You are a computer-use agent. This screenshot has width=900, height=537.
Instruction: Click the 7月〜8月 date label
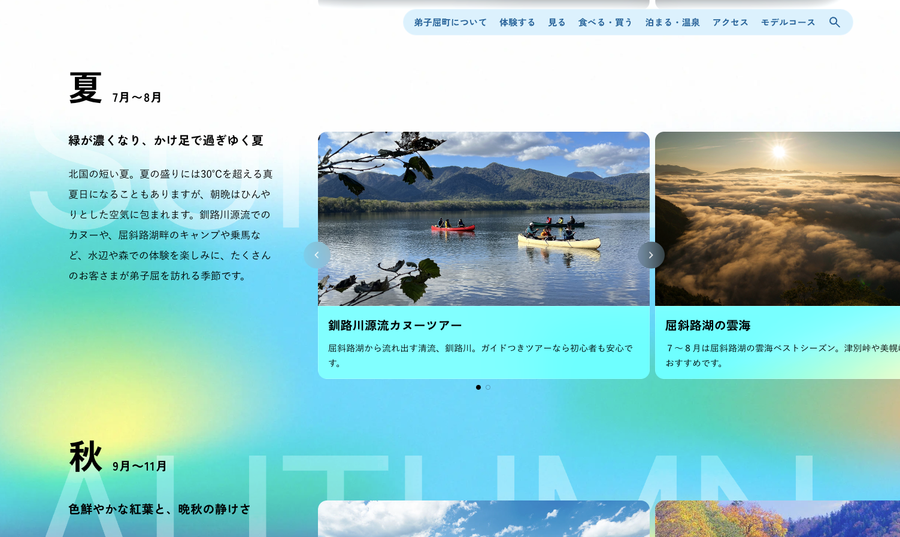[x=137, y=97]
